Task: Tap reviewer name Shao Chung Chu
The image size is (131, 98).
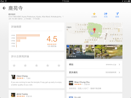Action: (x=82, y=82)
